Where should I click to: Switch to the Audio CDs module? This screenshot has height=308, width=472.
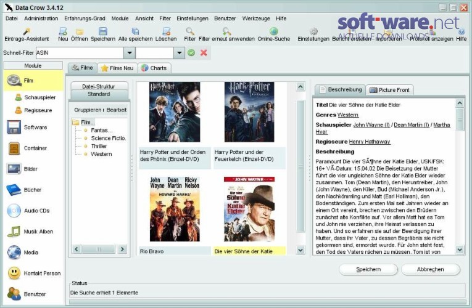(x=28, y=211)
